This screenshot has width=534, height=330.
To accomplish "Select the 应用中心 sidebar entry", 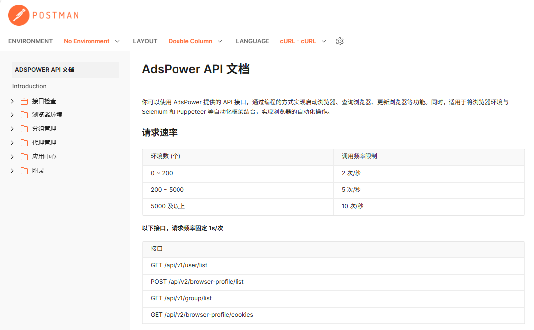I will point(44,156).
